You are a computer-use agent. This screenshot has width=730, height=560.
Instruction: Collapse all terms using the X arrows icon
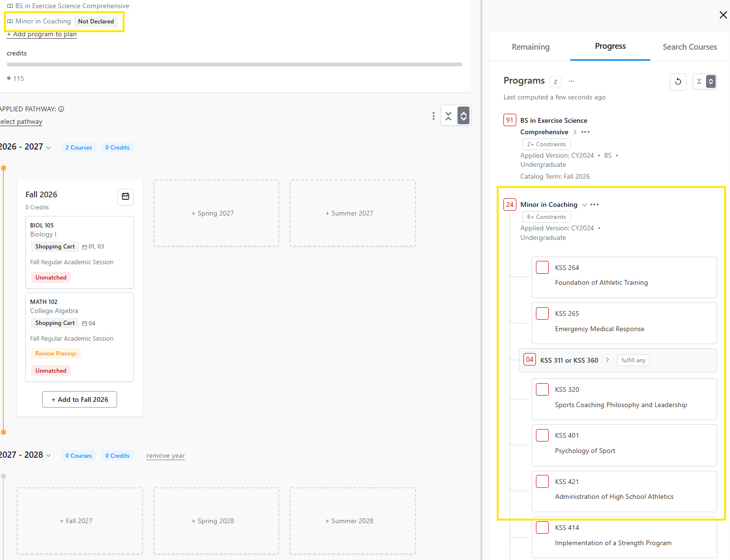(x=448, y=116)
